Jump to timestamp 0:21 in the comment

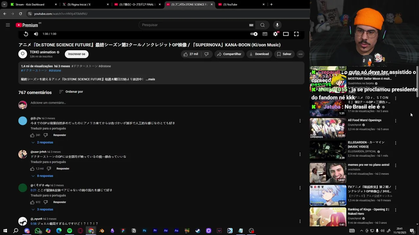[x=33, y=190]
